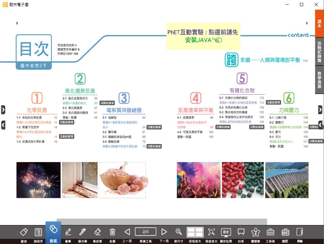
Task: Click the dam reservoir photo
Action: [287, 180]
